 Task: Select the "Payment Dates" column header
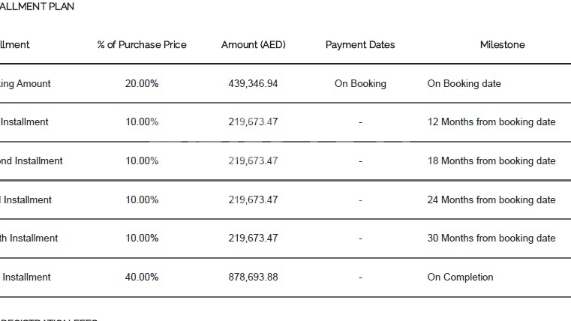[360, 45]
